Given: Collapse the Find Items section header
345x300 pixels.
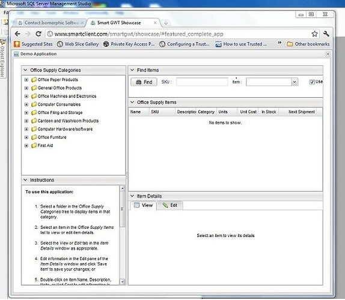Looking at the screenshot, I should 132,70.
